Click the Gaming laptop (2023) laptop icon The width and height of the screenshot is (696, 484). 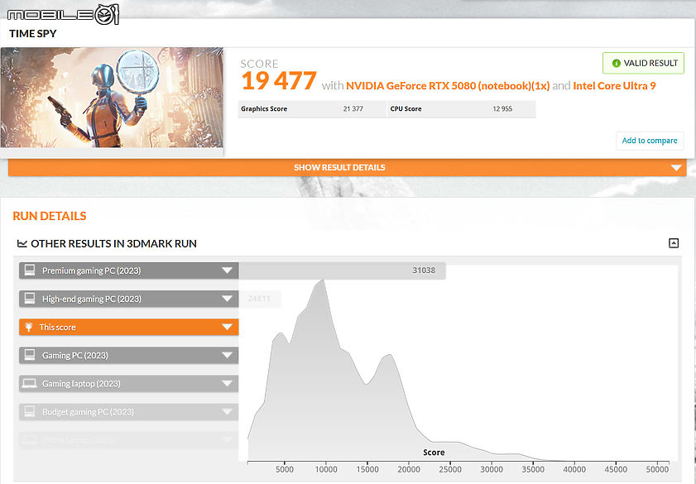coord(30,383)
